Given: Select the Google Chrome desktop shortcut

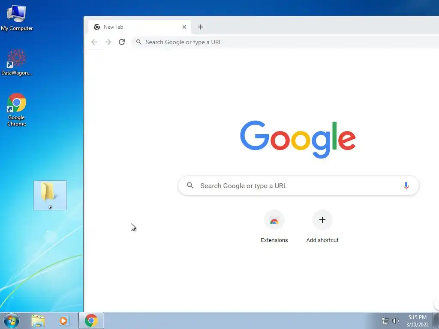Looking at the screenshot, I should click(x=17, y=110).
